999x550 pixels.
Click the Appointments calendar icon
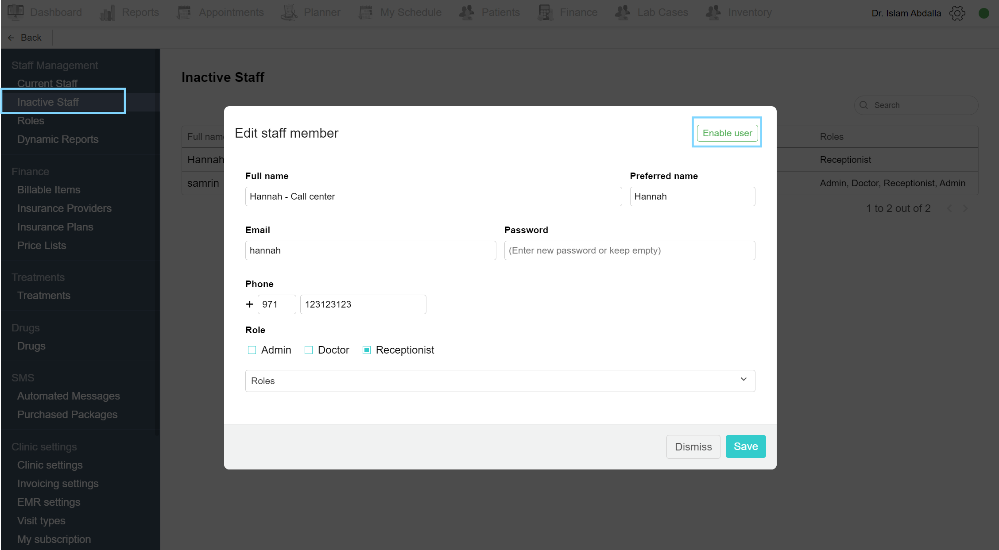click(x=184, y=12)
